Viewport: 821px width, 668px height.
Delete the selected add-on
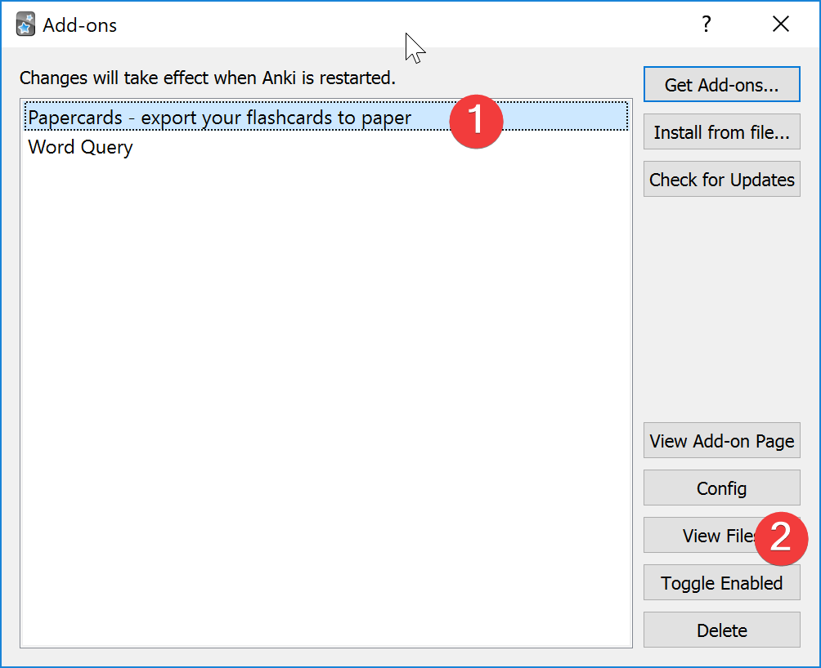click(x=721, y=630)
